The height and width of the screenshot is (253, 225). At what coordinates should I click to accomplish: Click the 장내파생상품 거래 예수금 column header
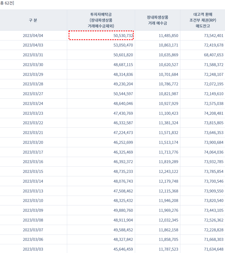coord(158,20)
